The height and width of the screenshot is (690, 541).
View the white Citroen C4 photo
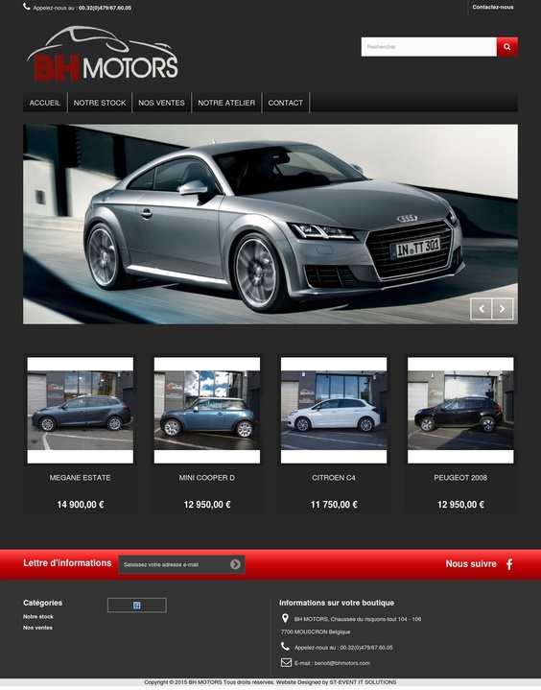[334, 410]
